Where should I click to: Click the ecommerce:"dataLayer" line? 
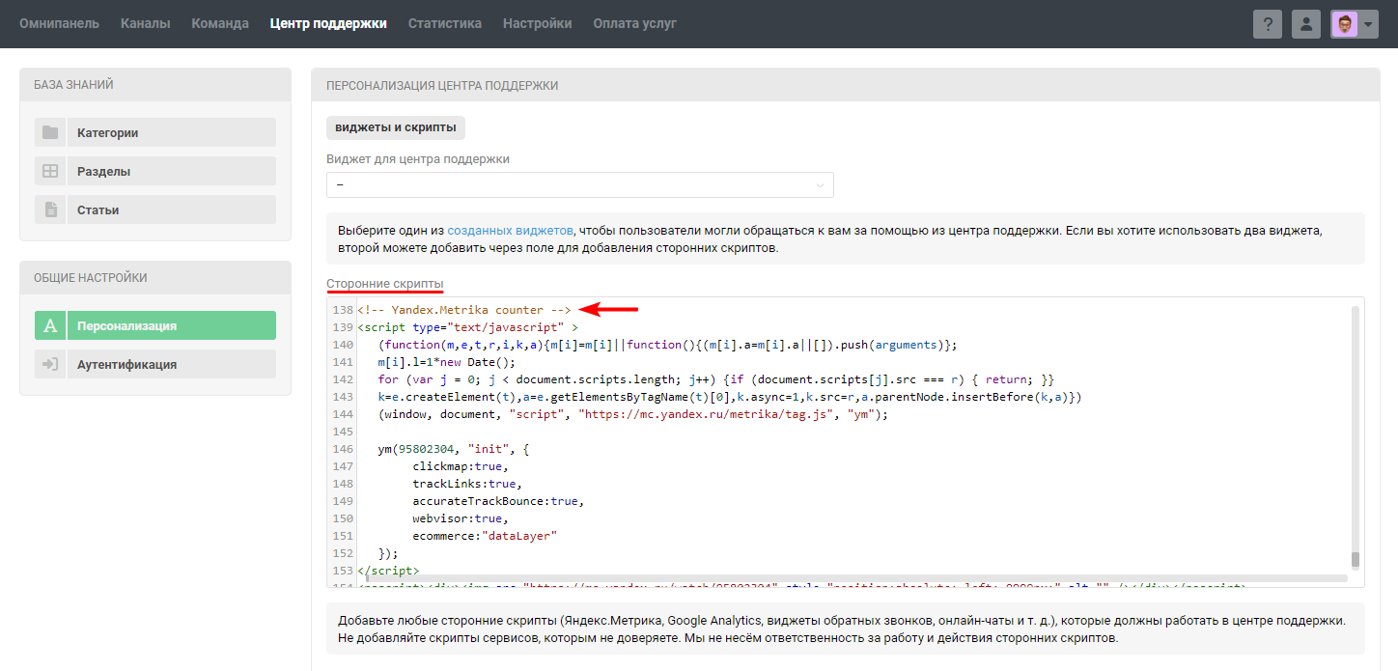[x=485, y=536]
